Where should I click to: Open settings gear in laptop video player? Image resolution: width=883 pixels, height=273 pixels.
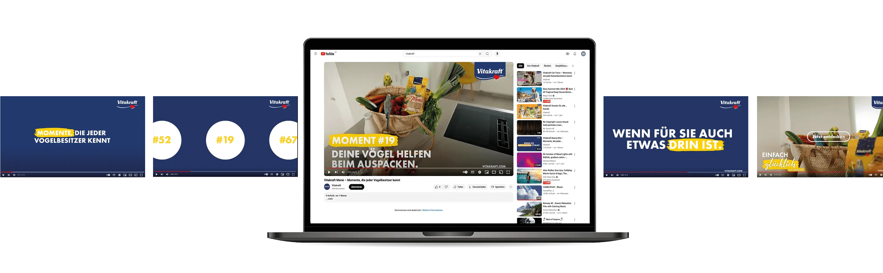[x=479, y=172]
